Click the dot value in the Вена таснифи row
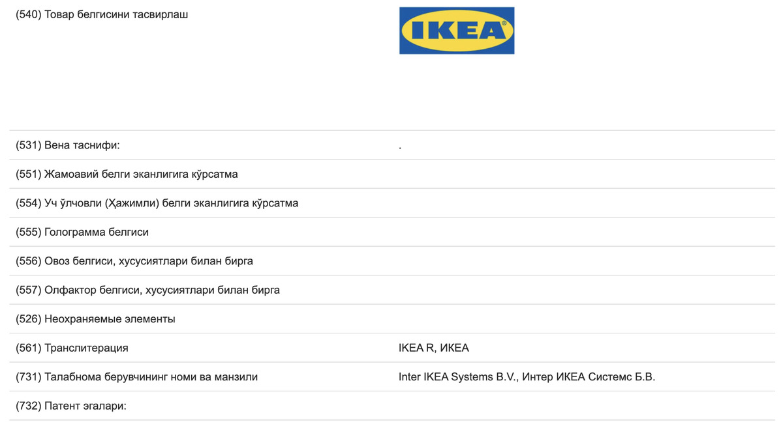The image size is (783, 422). (400, 148)
